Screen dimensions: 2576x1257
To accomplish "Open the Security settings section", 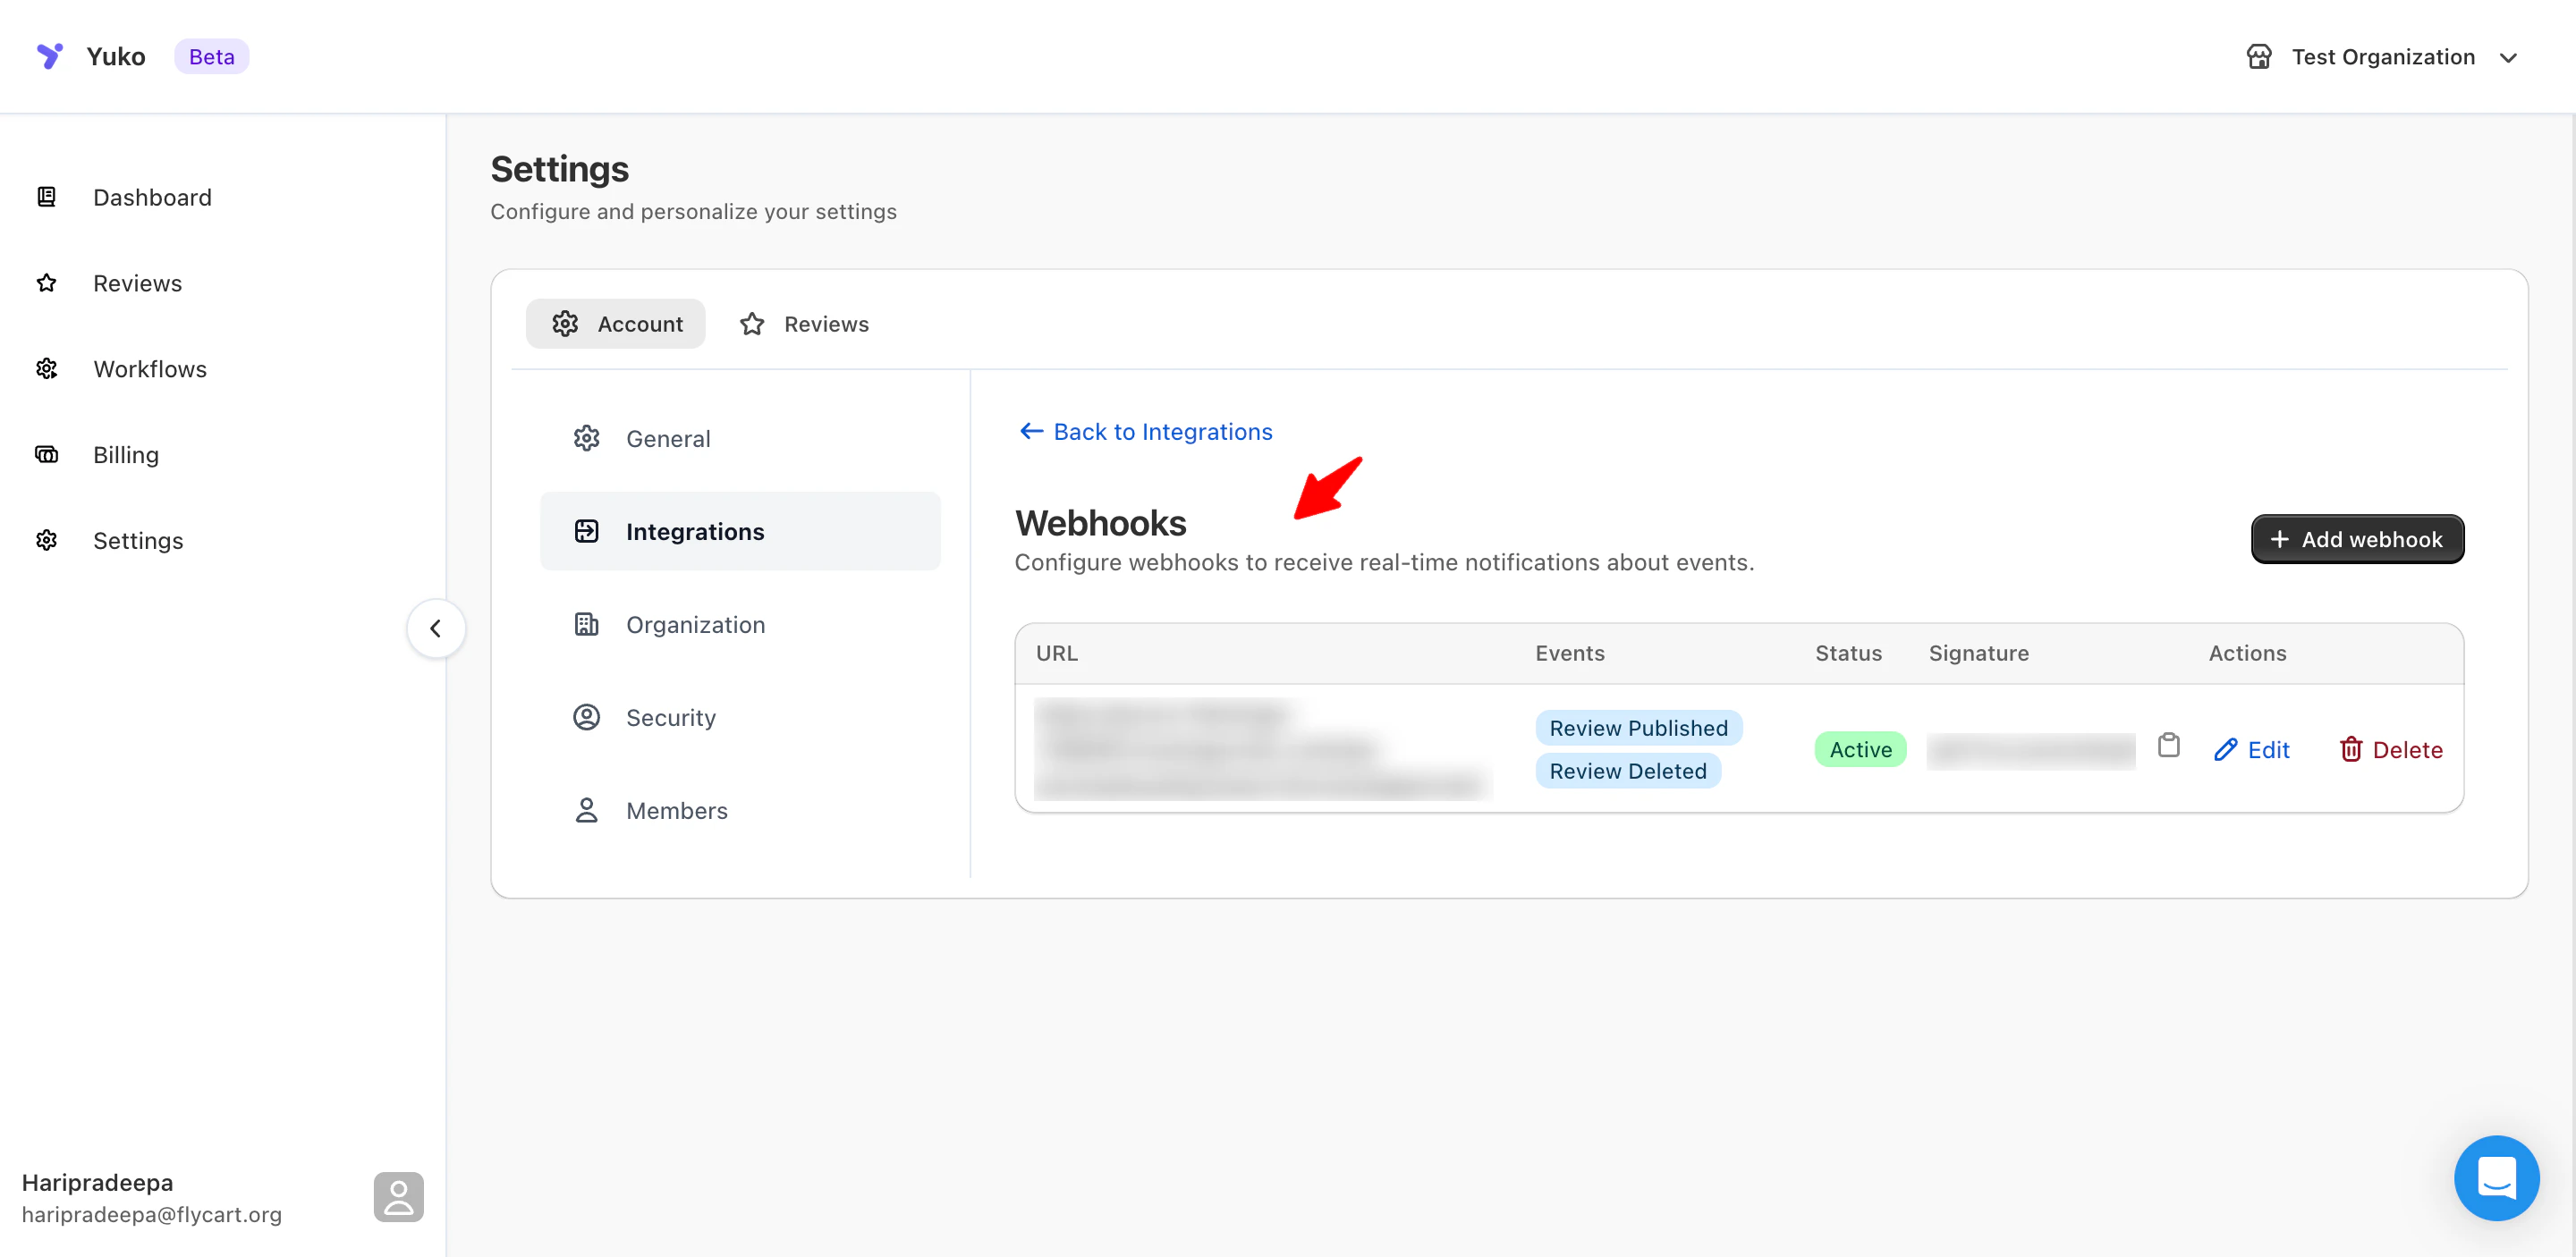I will point(670,717).
